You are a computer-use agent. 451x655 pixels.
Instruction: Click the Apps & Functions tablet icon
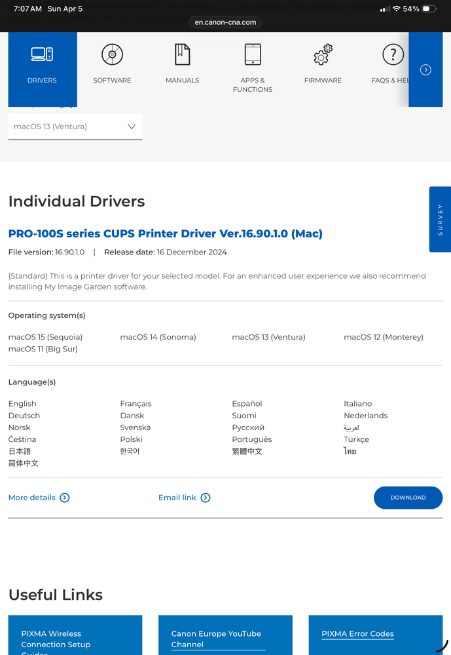coord(253,54)
